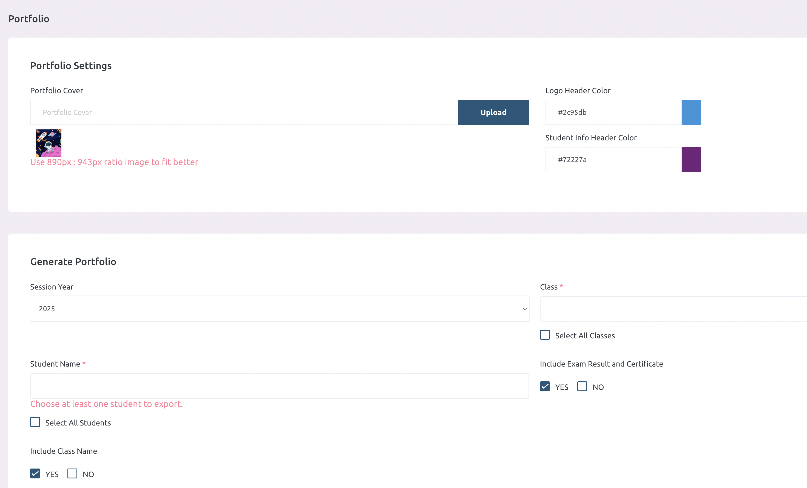Uncheck YES for Include Exam Result and Certificate
This screenshot has height=488, width=807.
[545, 387]
